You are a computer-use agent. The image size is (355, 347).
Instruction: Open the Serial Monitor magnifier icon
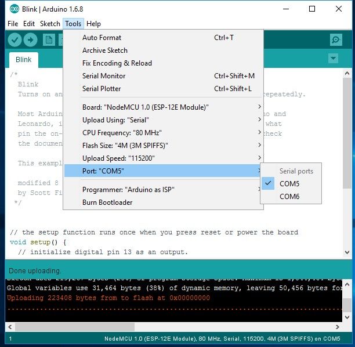(x=336, y=40)
